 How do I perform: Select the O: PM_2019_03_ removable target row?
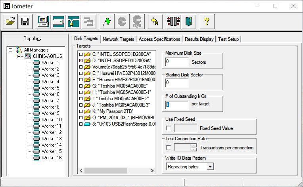tap(124, 118)
